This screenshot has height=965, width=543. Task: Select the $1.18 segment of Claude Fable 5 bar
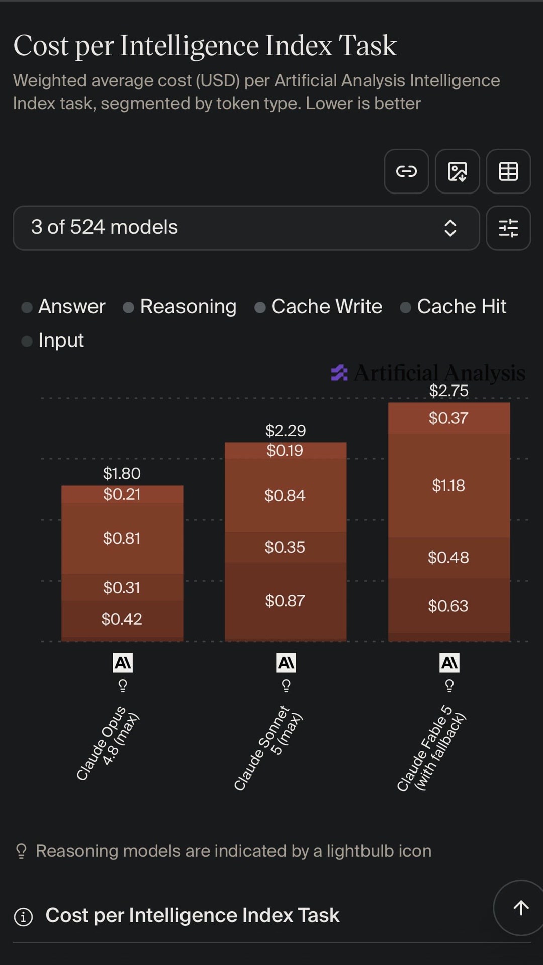(449, 486)
